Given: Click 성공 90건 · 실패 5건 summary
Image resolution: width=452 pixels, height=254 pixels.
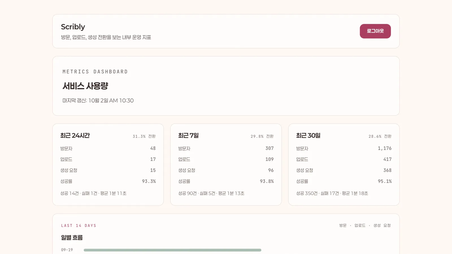Looking at the screenshot, I should tap(211, 193).
